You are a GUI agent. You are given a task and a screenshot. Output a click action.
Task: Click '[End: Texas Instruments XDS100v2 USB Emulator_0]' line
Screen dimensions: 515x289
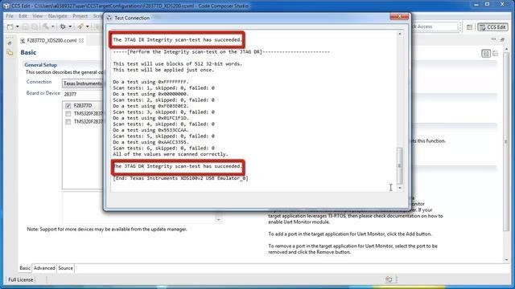tap(180, 178)
